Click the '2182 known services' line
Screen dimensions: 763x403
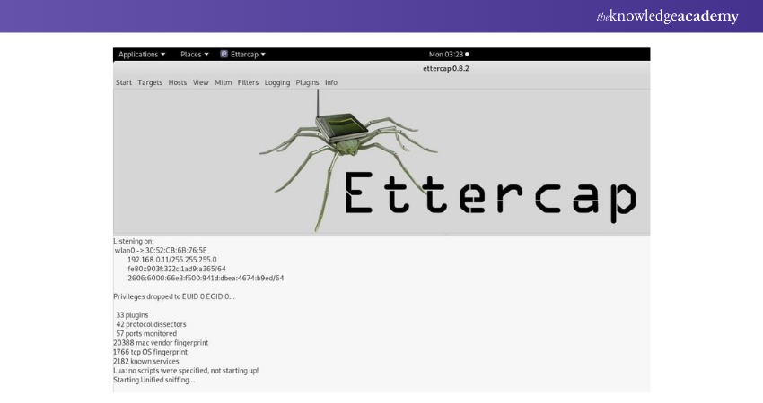tap(146, 361)
